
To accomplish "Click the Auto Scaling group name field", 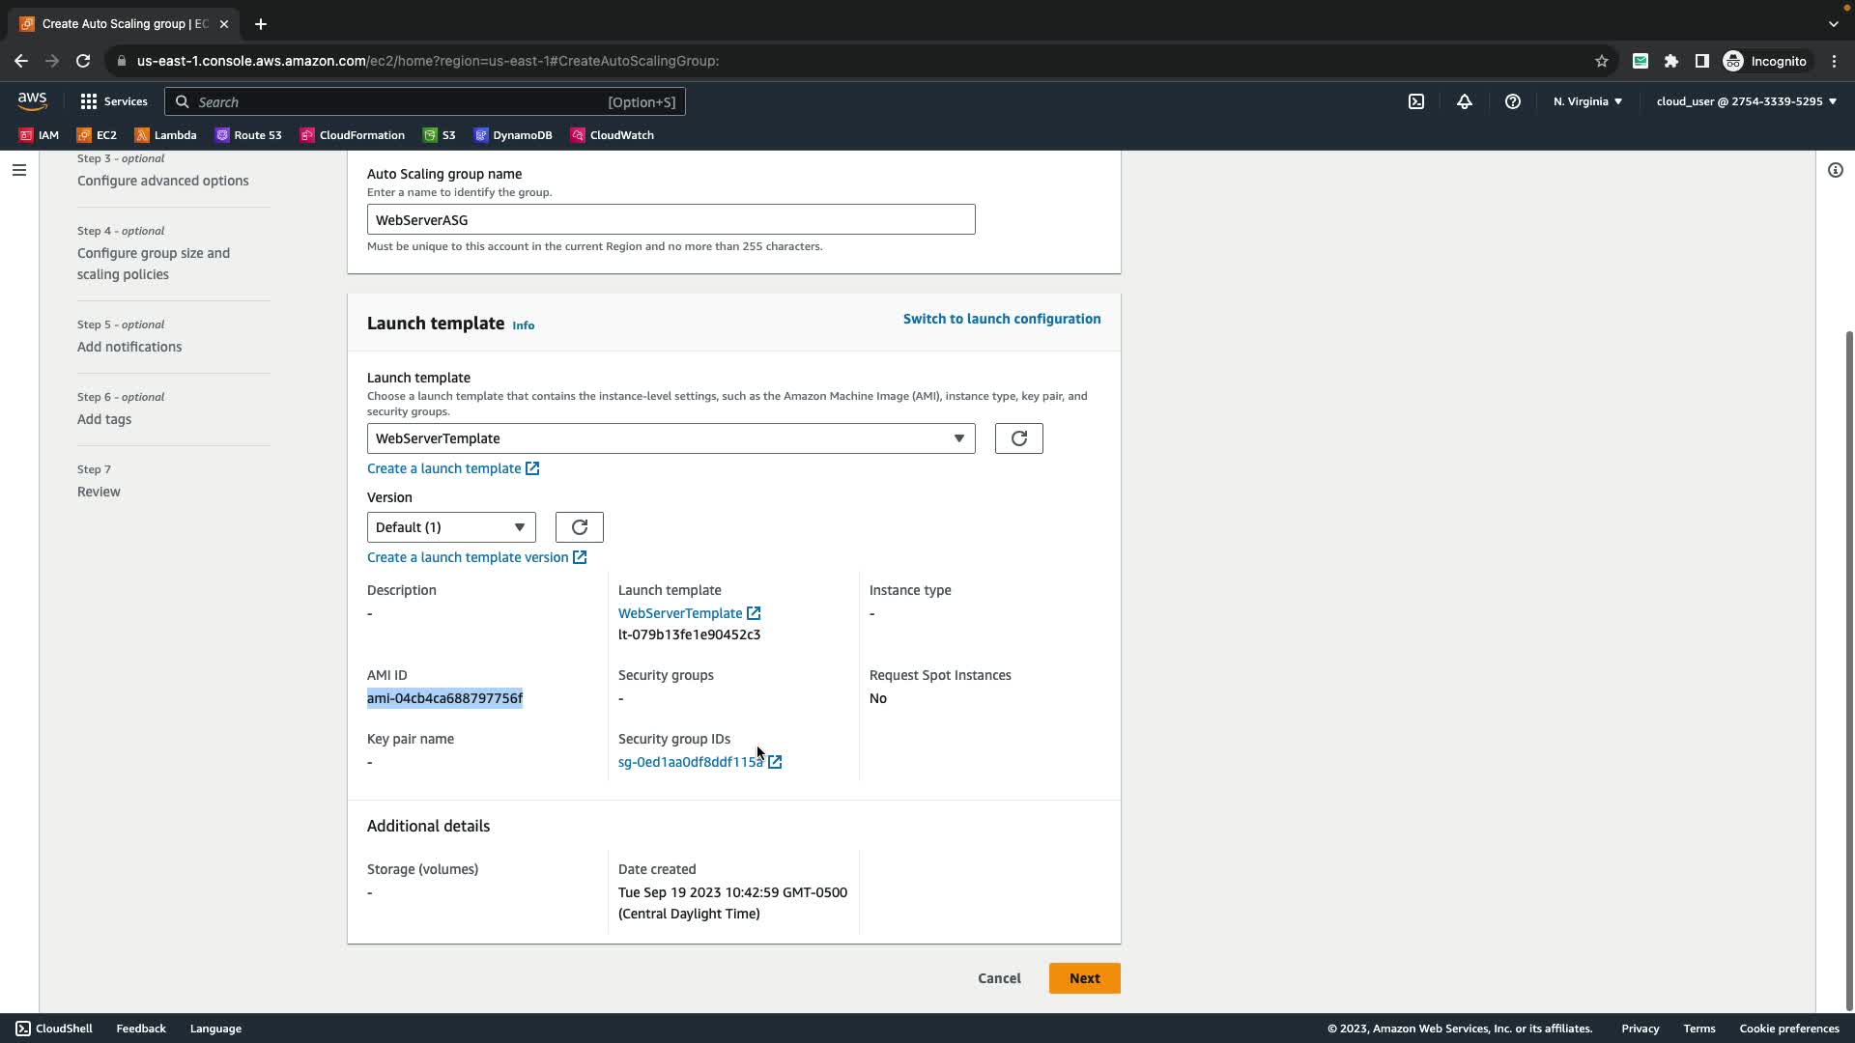I will (x=671, y=220).
